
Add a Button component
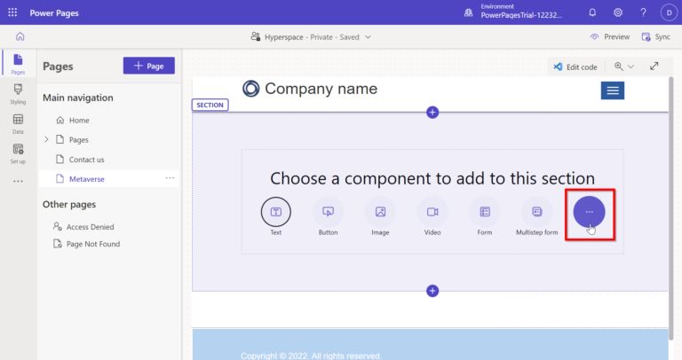[x=328, y=216]
